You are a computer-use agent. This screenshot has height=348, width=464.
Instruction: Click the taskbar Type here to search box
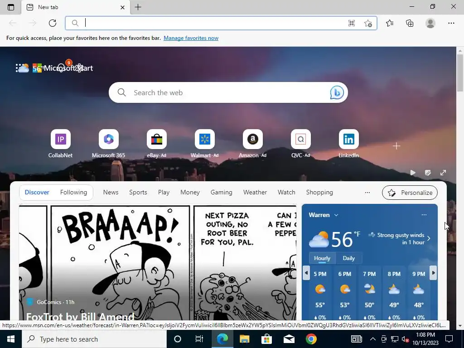pos(94,339)
